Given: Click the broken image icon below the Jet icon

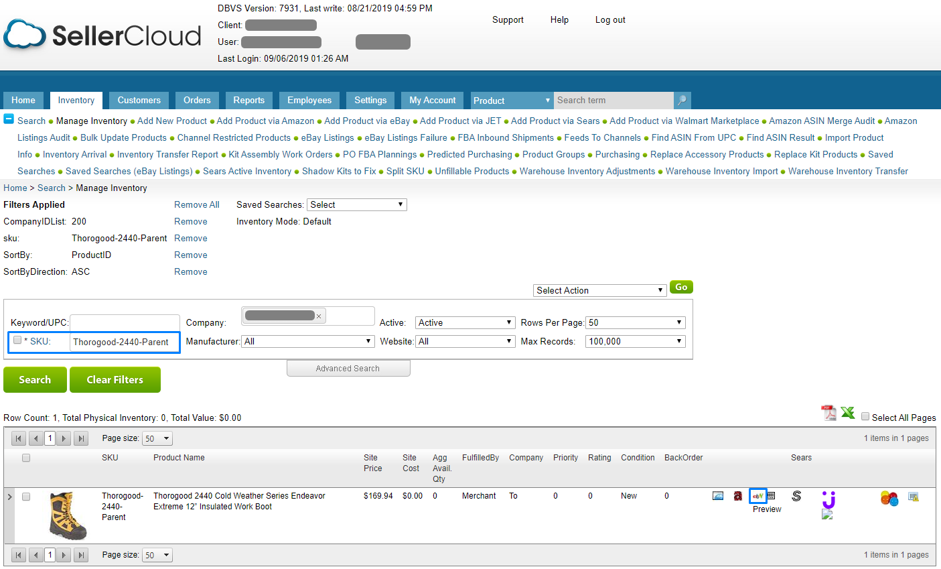Looking at the screenshot, I should click(x=827, y=515).
